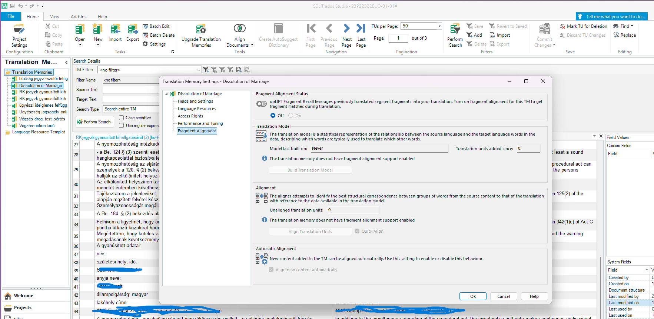Image resolution: width=654 pixels, height=319 pixels.
Task: Click the Open translation memory icon
Action: click(80, 30)
